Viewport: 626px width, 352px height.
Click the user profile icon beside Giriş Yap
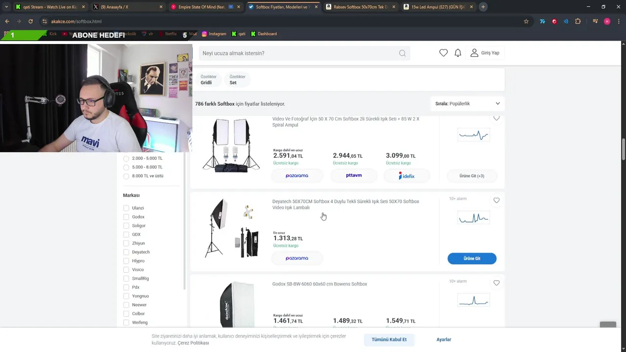[x=474, y=53]
